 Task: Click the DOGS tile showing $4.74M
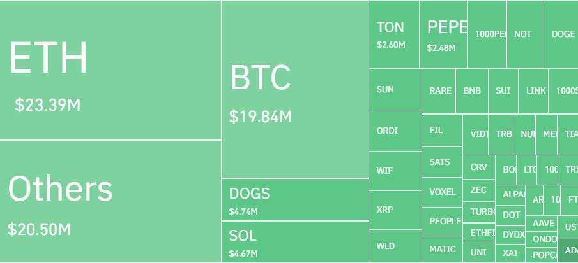(294, 199)
